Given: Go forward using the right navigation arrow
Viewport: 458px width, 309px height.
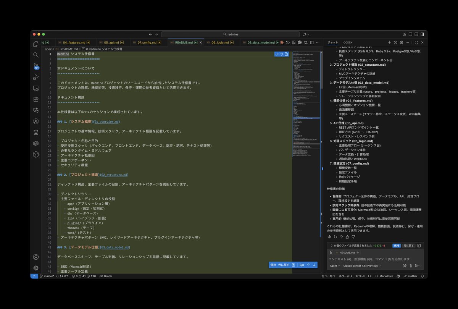Looking at the screenshot, I should click(x=157, y=34).
